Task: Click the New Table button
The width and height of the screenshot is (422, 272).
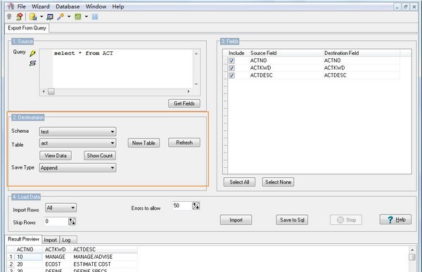Action: click(143, 143)
